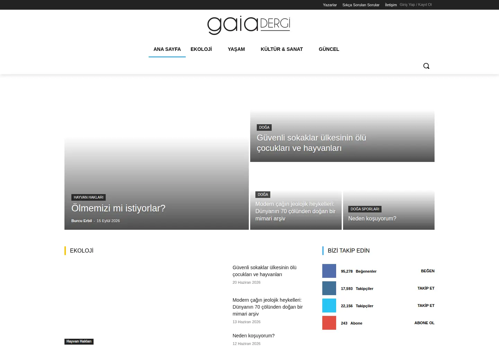Click the DOĞA SPORLARI category tag
Image resolution: width=499 pixels, height=346 pixels.
365,209
